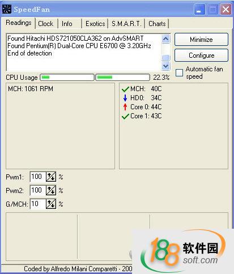
Task: Open the Charts tab
Action: (x=157, y=24)
